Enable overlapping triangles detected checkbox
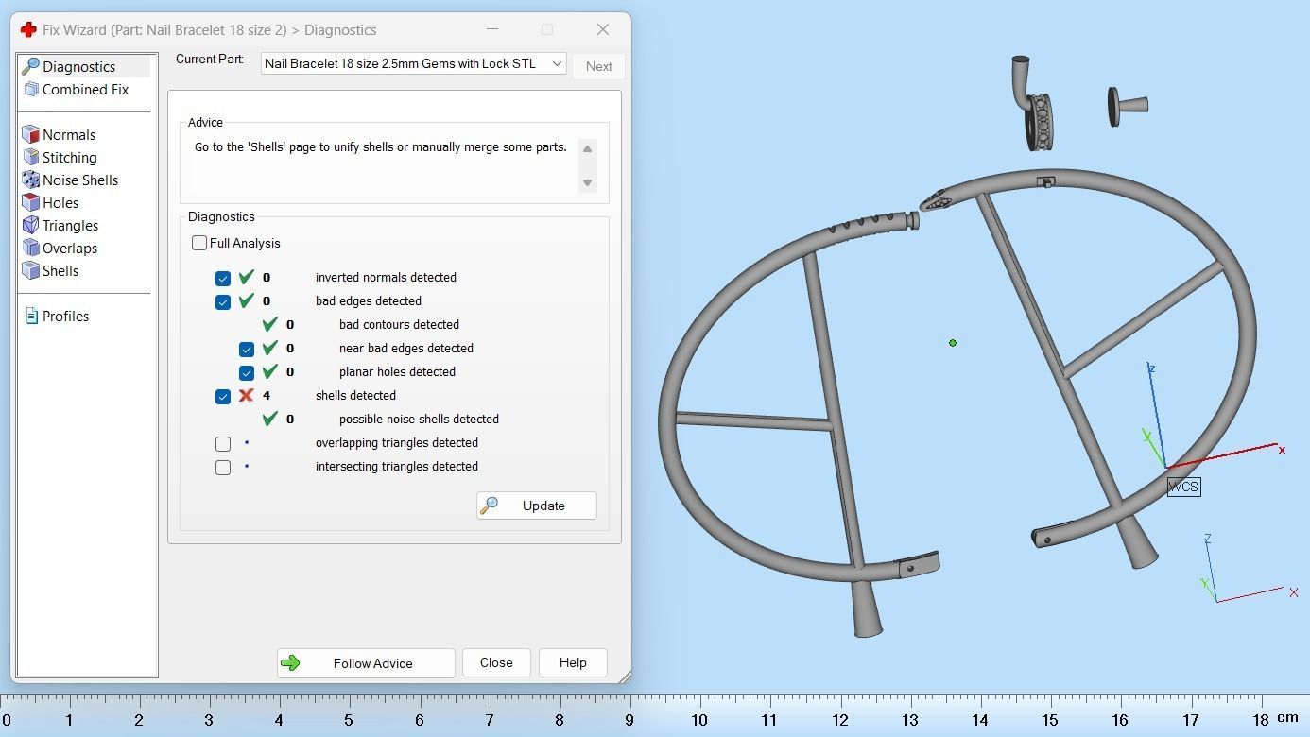This screenshot has height=737, width=1310. click(x=223, y=443)
